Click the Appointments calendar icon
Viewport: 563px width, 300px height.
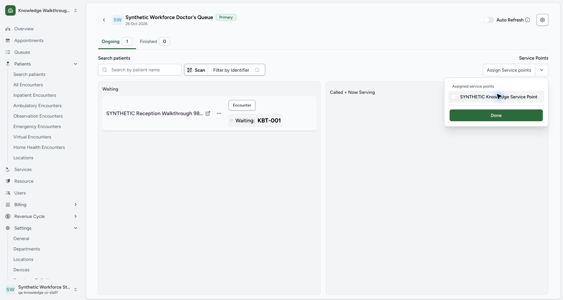tap(8, 40)
